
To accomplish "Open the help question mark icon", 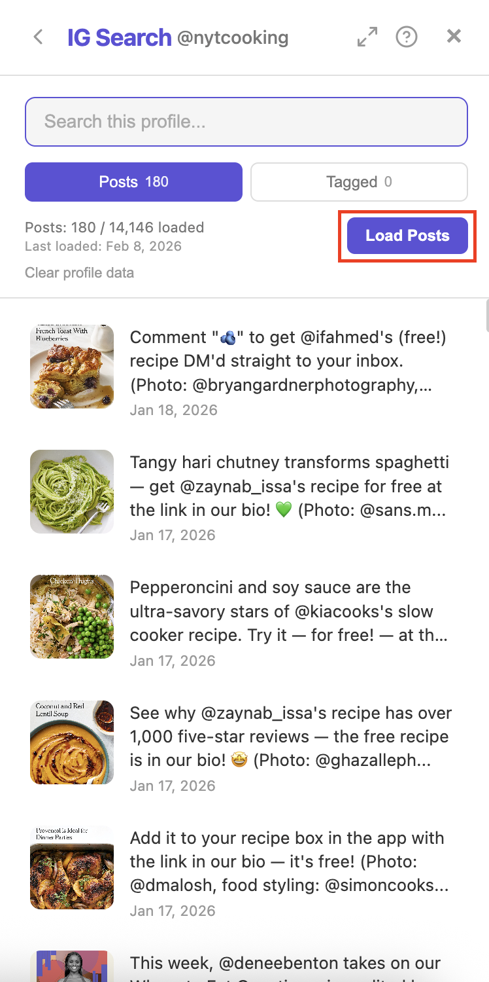I will click(407, 37).
